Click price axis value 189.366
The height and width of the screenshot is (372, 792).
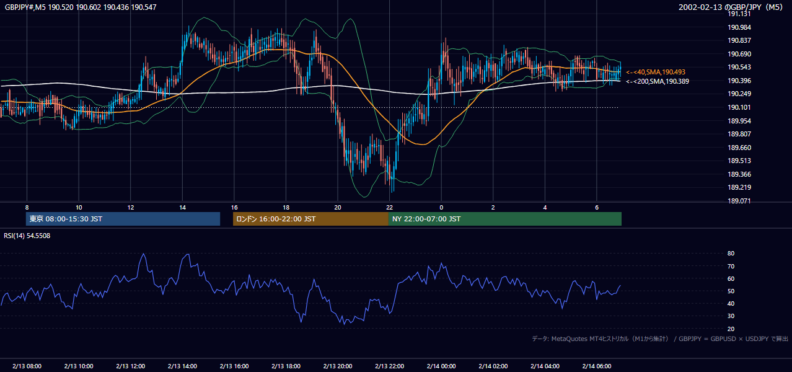(741, 174)
